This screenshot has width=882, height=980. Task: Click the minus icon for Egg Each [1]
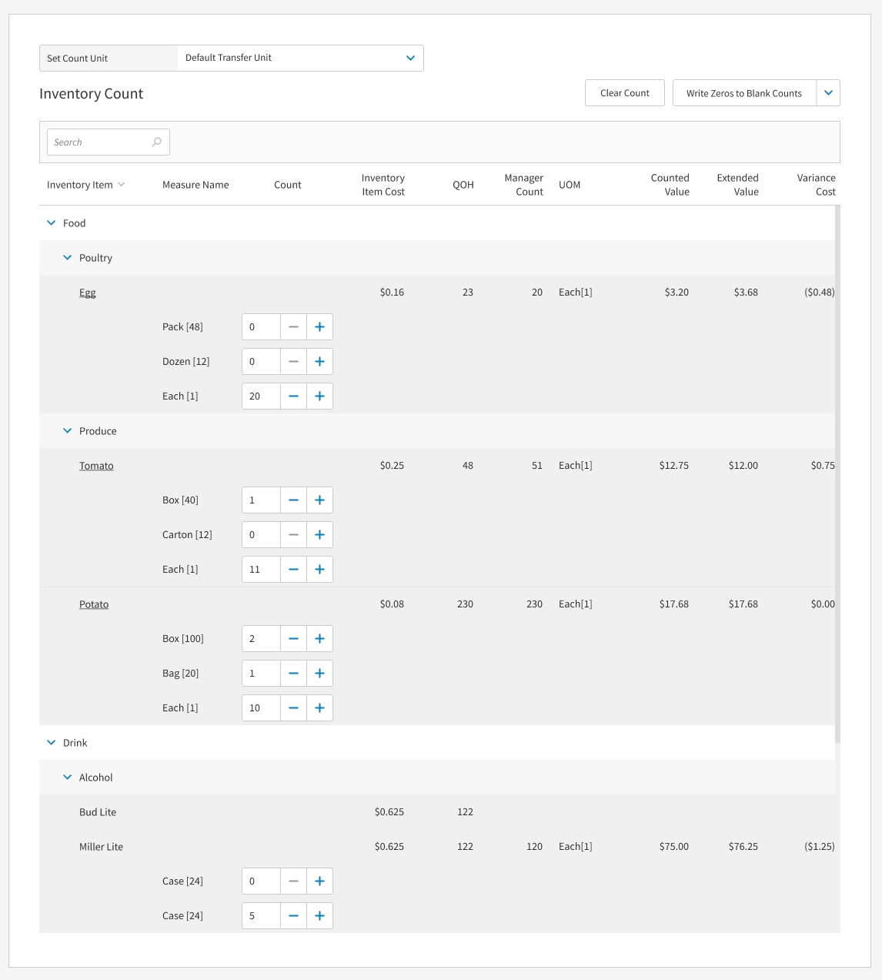[293, 396]
